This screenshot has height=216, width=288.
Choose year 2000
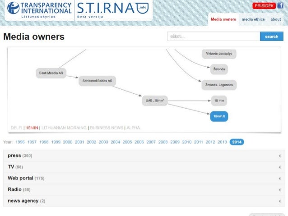pyautogui.click(x=68, y=142)
